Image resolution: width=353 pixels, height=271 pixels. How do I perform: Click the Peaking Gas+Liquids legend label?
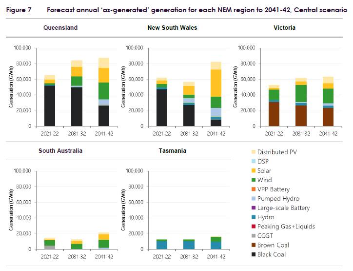pyautogui.click(x=286, y=227)
